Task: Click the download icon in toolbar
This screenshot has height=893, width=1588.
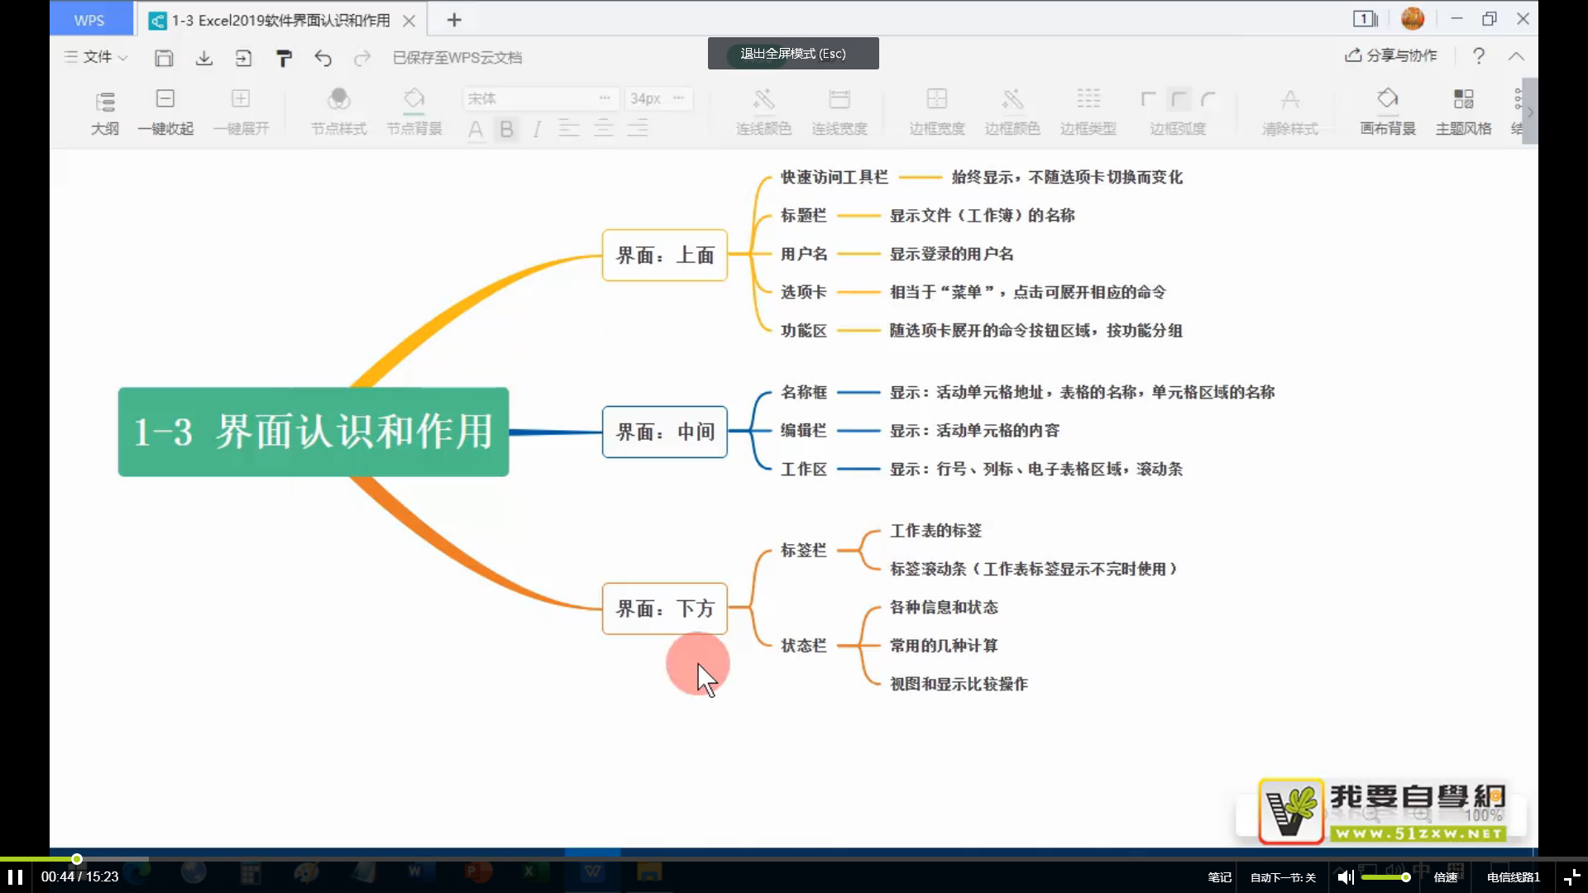Action: [x=204, y=58]
